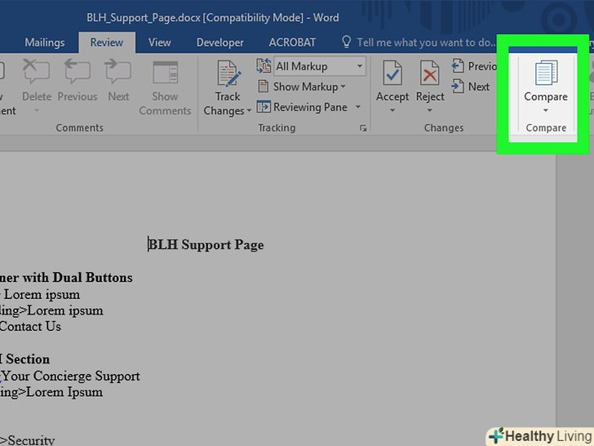594x446 pixels.
Task: Open the View tab
Action: click(x=159, y=42)
